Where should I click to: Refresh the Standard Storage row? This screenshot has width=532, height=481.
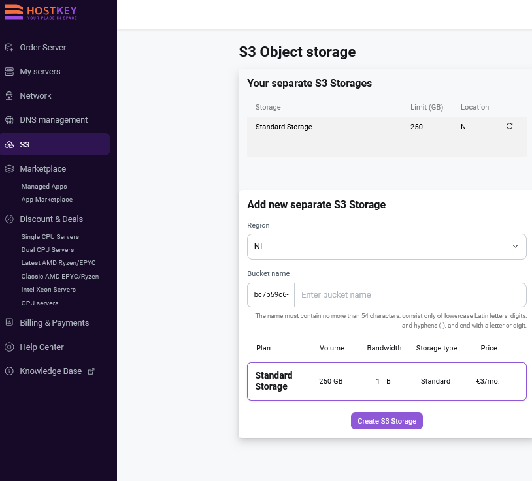tap(509, 126)
